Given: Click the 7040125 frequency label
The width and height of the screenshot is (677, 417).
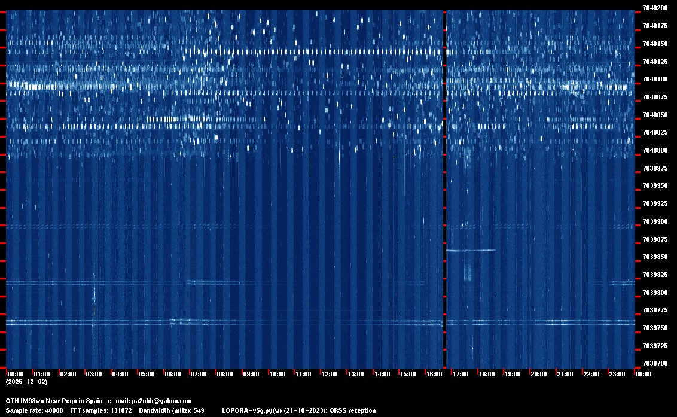Looking at the screenshot, I should coord(655,62).
